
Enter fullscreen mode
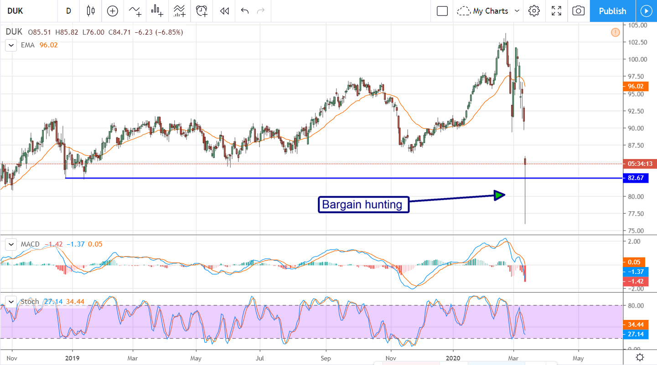556,11
